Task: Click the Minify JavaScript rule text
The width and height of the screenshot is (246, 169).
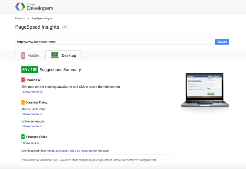Action: tap(34, 109)
